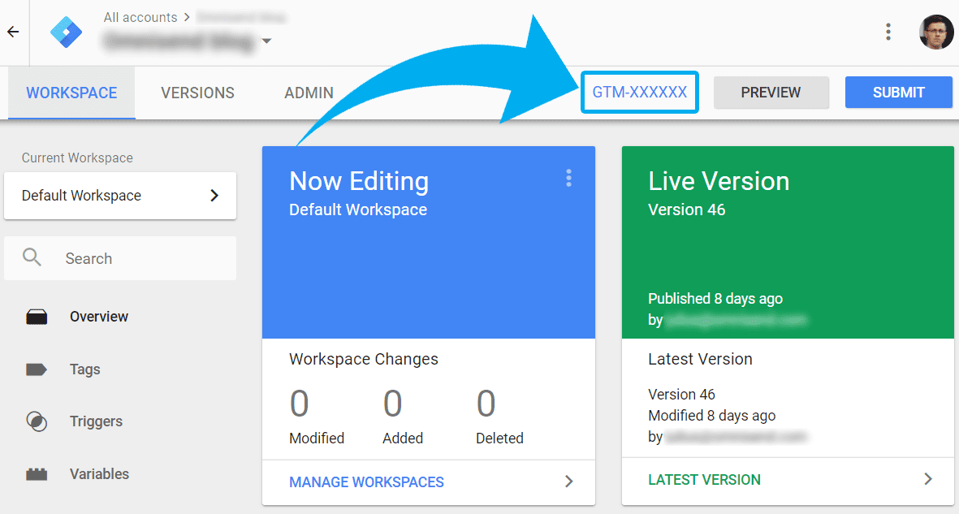Switch to the Admin tab
Image resolution: width=959 pixels, height=514 pixels.
coord(309,93)
